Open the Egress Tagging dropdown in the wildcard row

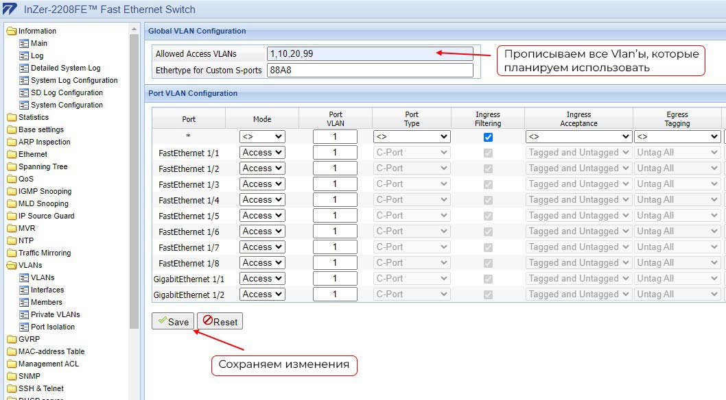pyautogui.click(x=677, y=136)
